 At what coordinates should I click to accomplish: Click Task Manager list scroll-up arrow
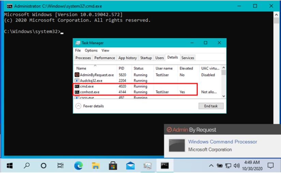tap(224, 68)
